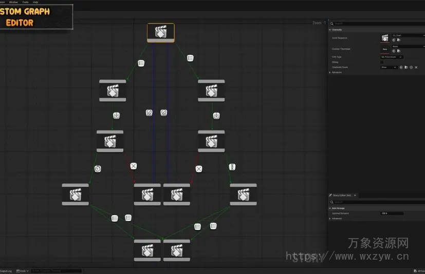Viewport: 425px width, 274px height.
Task: Open the Window menu
Action: [13, 2]
